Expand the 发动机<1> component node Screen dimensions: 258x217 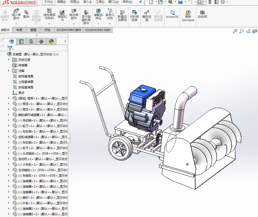point(9,159)
